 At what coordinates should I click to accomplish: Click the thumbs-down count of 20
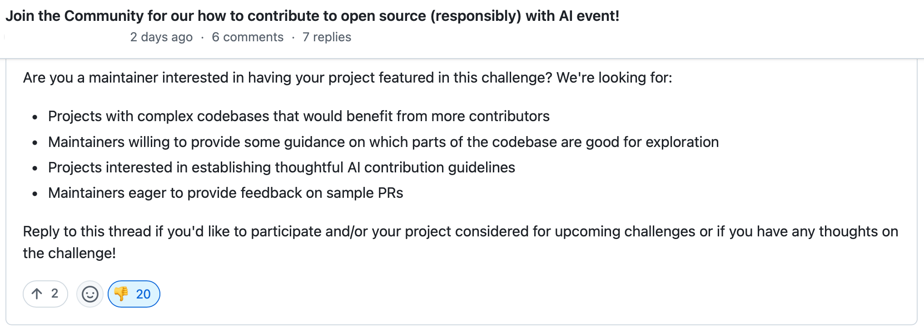point(143,294)
